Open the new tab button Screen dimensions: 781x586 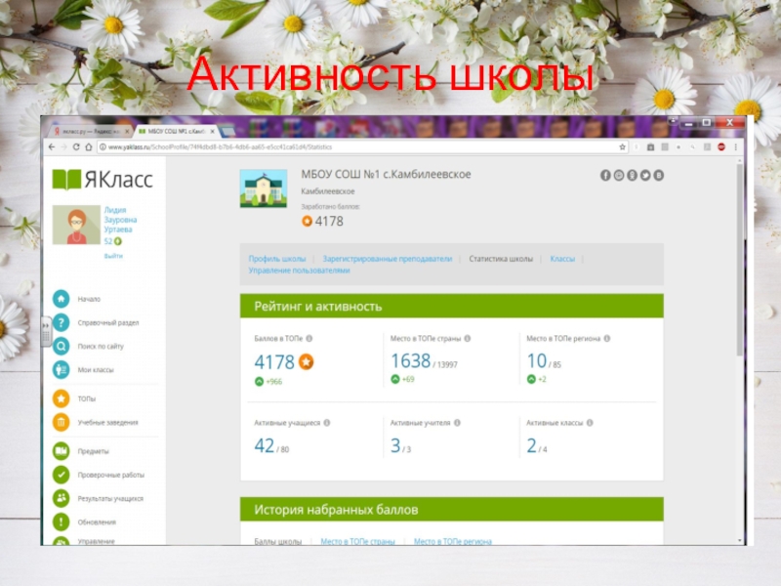point(228,131)
